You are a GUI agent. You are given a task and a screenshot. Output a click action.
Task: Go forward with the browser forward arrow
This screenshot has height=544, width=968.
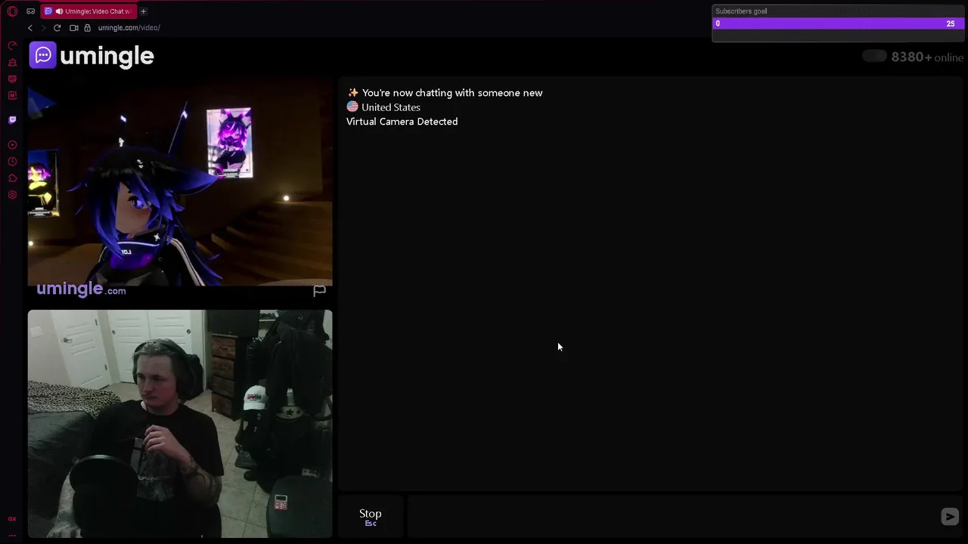43,28
